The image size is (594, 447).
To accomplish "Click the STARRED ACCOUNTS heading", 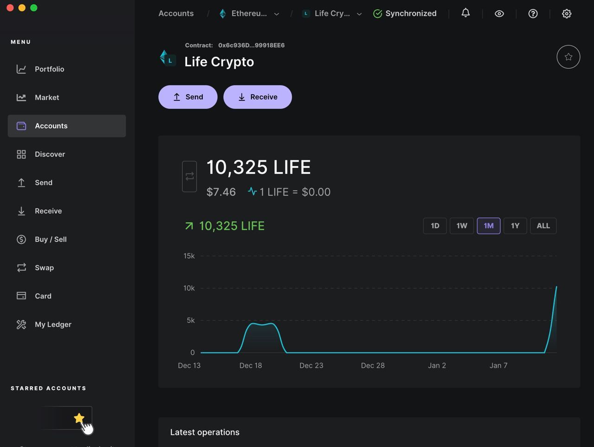I will point(48,388).
